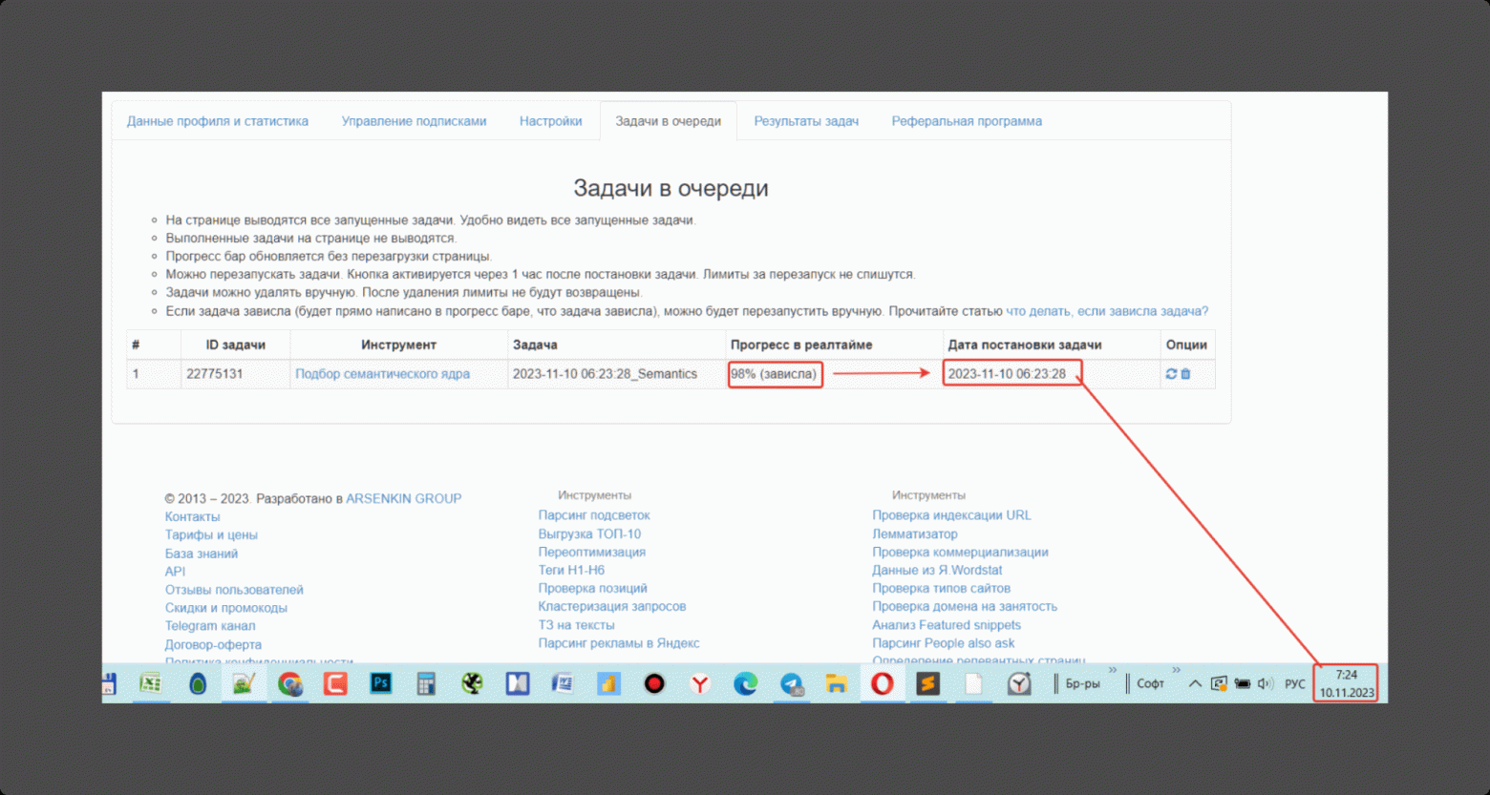Image resolution: width=1490 pixels, height=795 pixels.
Task: Expand the Бр-ры toolbar chevron
Action: [1113, 670]
